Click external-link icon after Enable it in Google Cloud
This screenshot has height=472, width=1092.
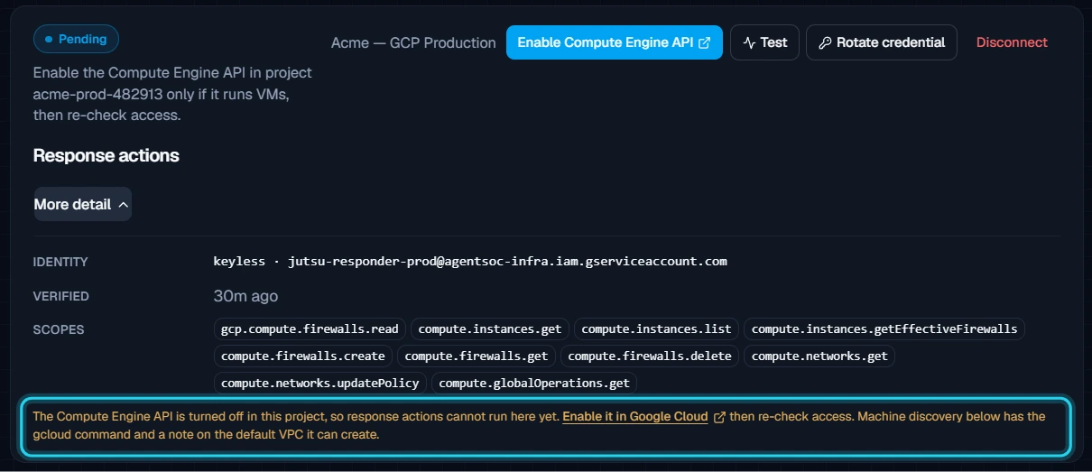point(719,417)
